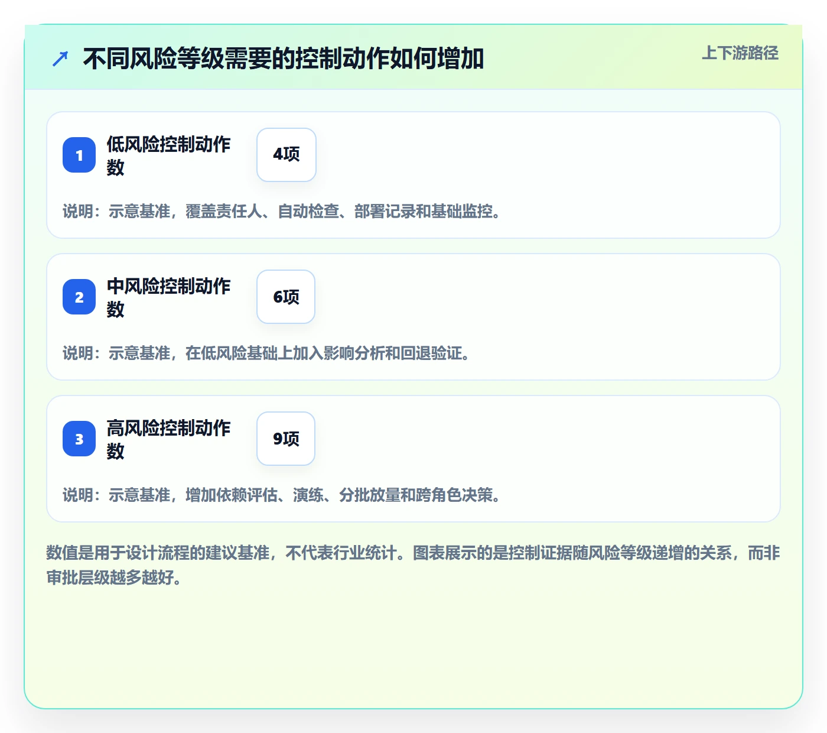Select the 4项 value chip
827x733 pixels.
pos(286,155)
